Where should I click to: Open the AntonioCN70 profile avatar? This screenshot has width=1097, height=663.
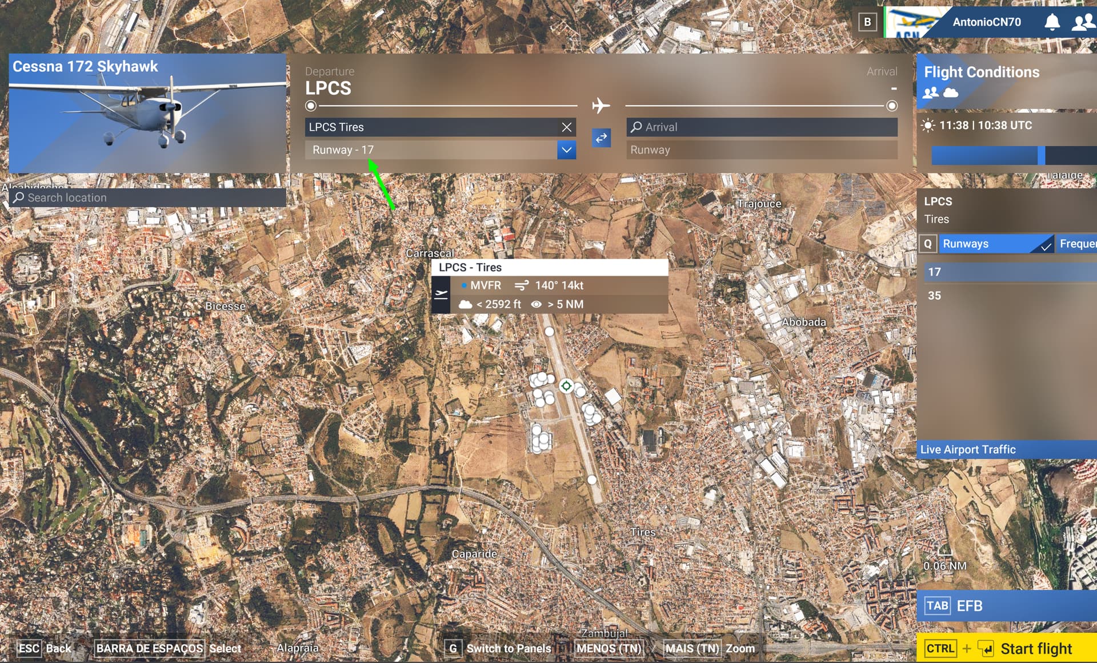[x=913, y=22]
